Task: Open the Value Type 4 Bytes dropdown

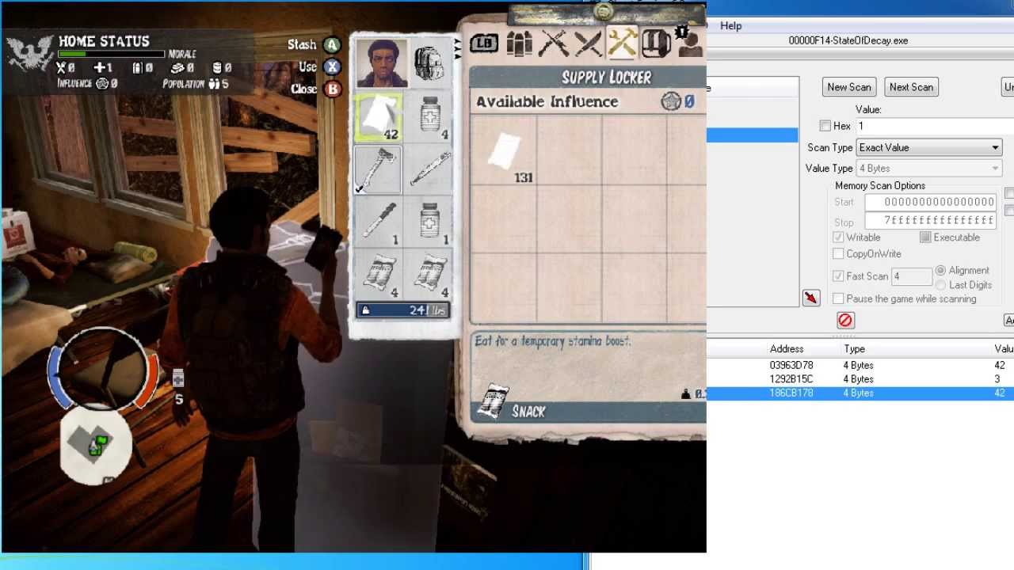Action: tap(929, 169)
